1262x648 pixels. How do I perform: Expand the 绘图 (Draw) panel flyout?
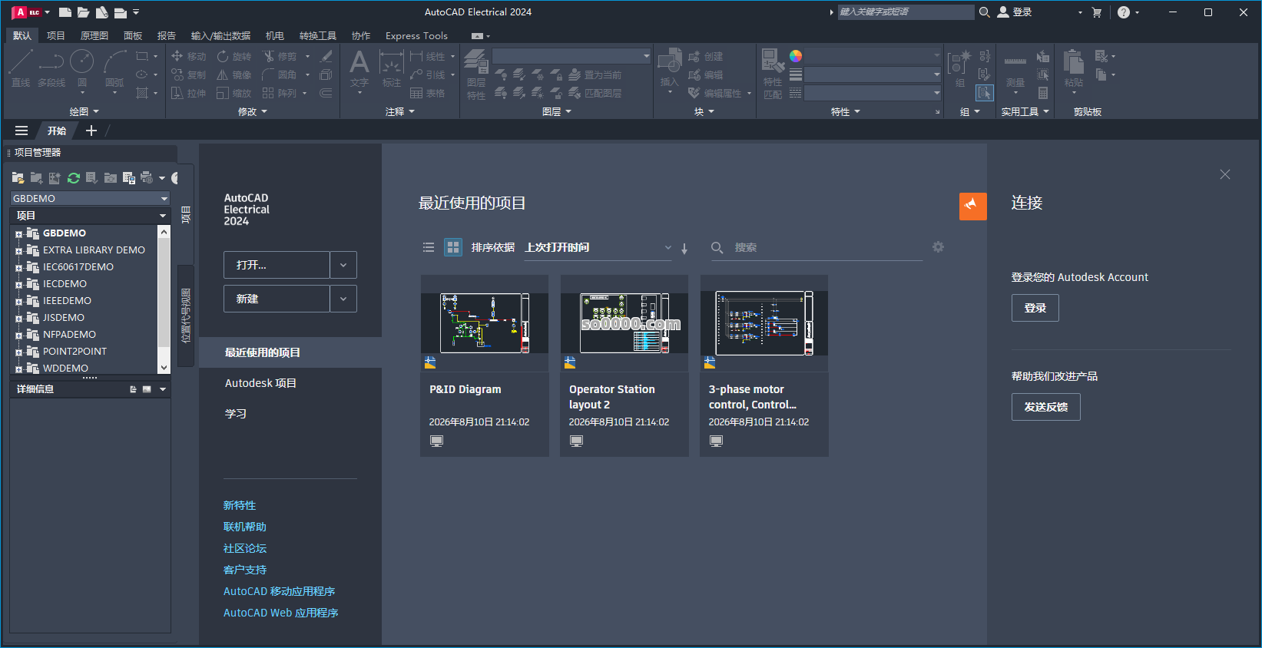point(84,112)
